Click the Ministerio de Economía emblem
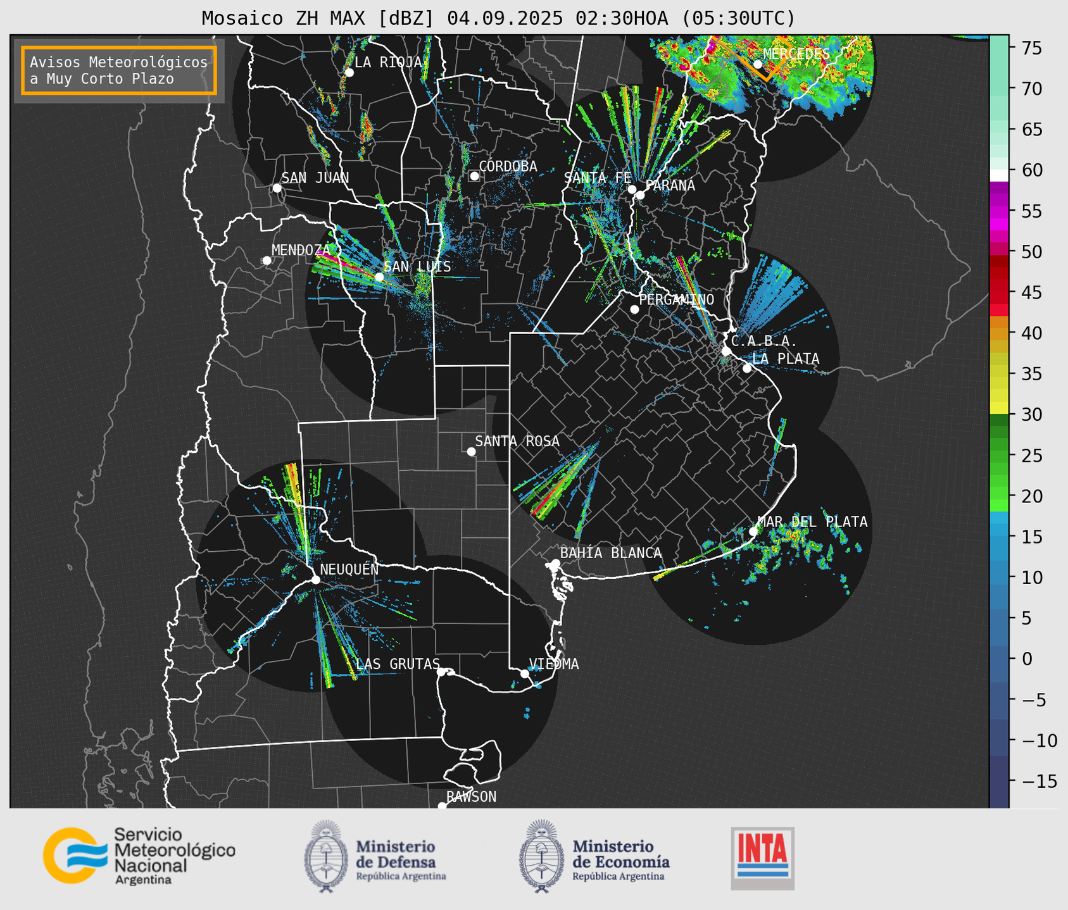 (x=542, y=856)
